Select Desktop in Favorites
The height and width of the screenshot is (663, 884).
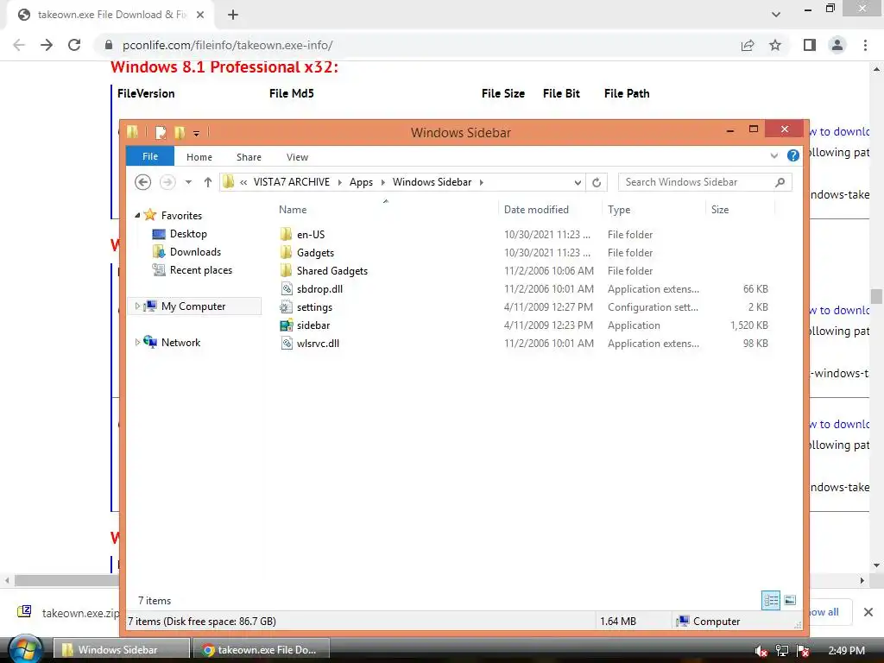[x=188, y=233]
